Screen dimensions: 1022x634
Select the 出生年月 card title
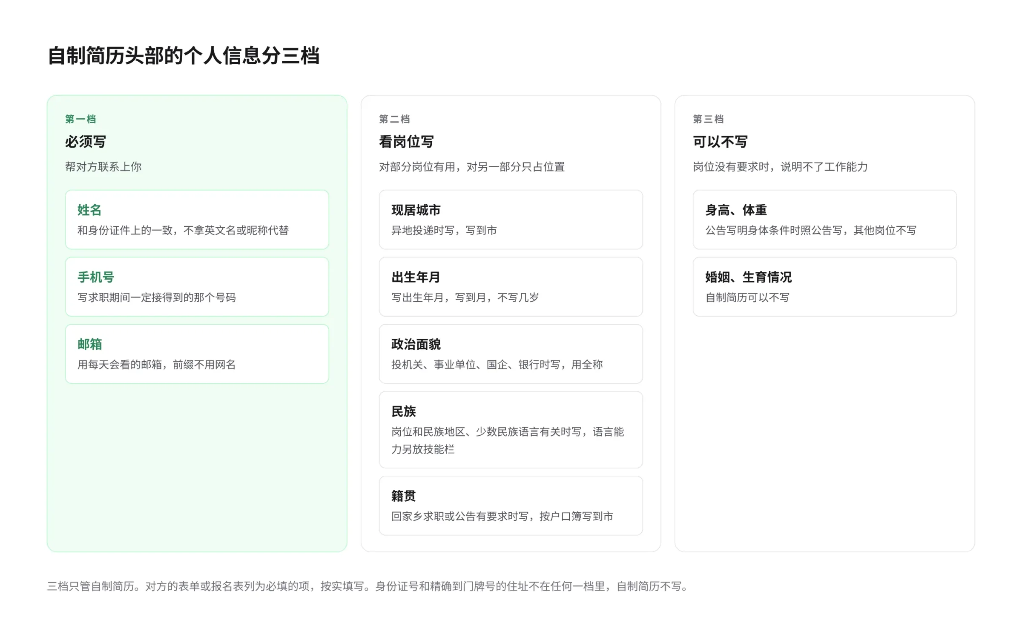coord(416,277)
